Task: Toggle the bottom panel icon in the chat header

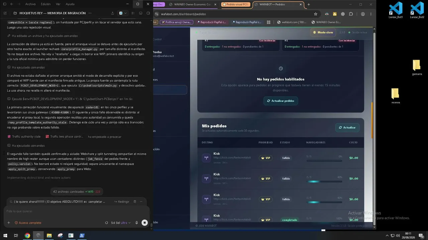Action: click(140, 13)
